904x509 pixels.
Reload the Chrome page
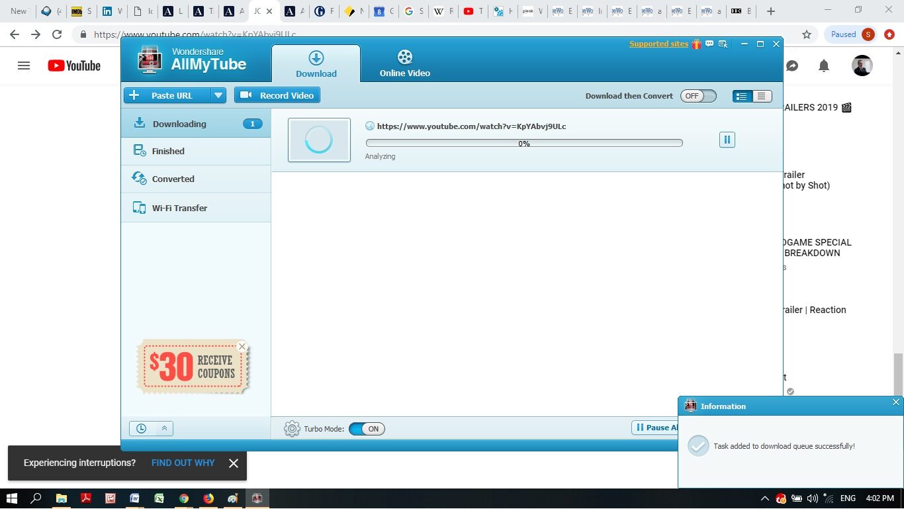pos(57,34)
